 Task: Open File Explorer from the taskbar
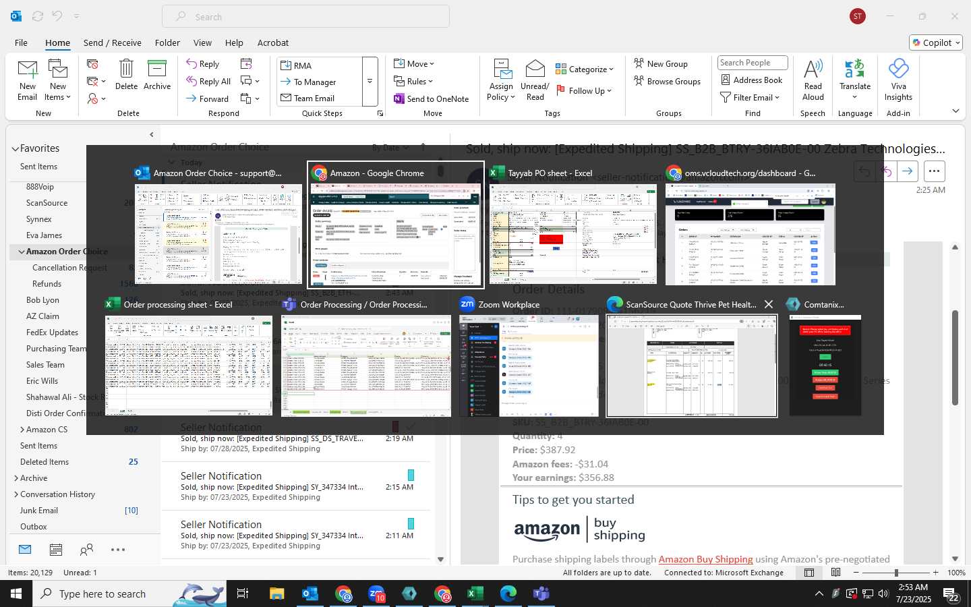(x=277, y=594)
